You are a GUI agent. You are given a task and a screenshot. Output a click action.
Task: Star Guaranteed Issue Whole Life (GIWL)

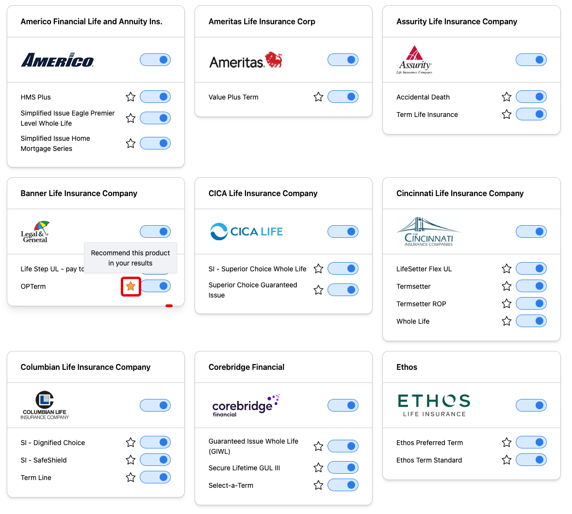(x=318, y=446)
